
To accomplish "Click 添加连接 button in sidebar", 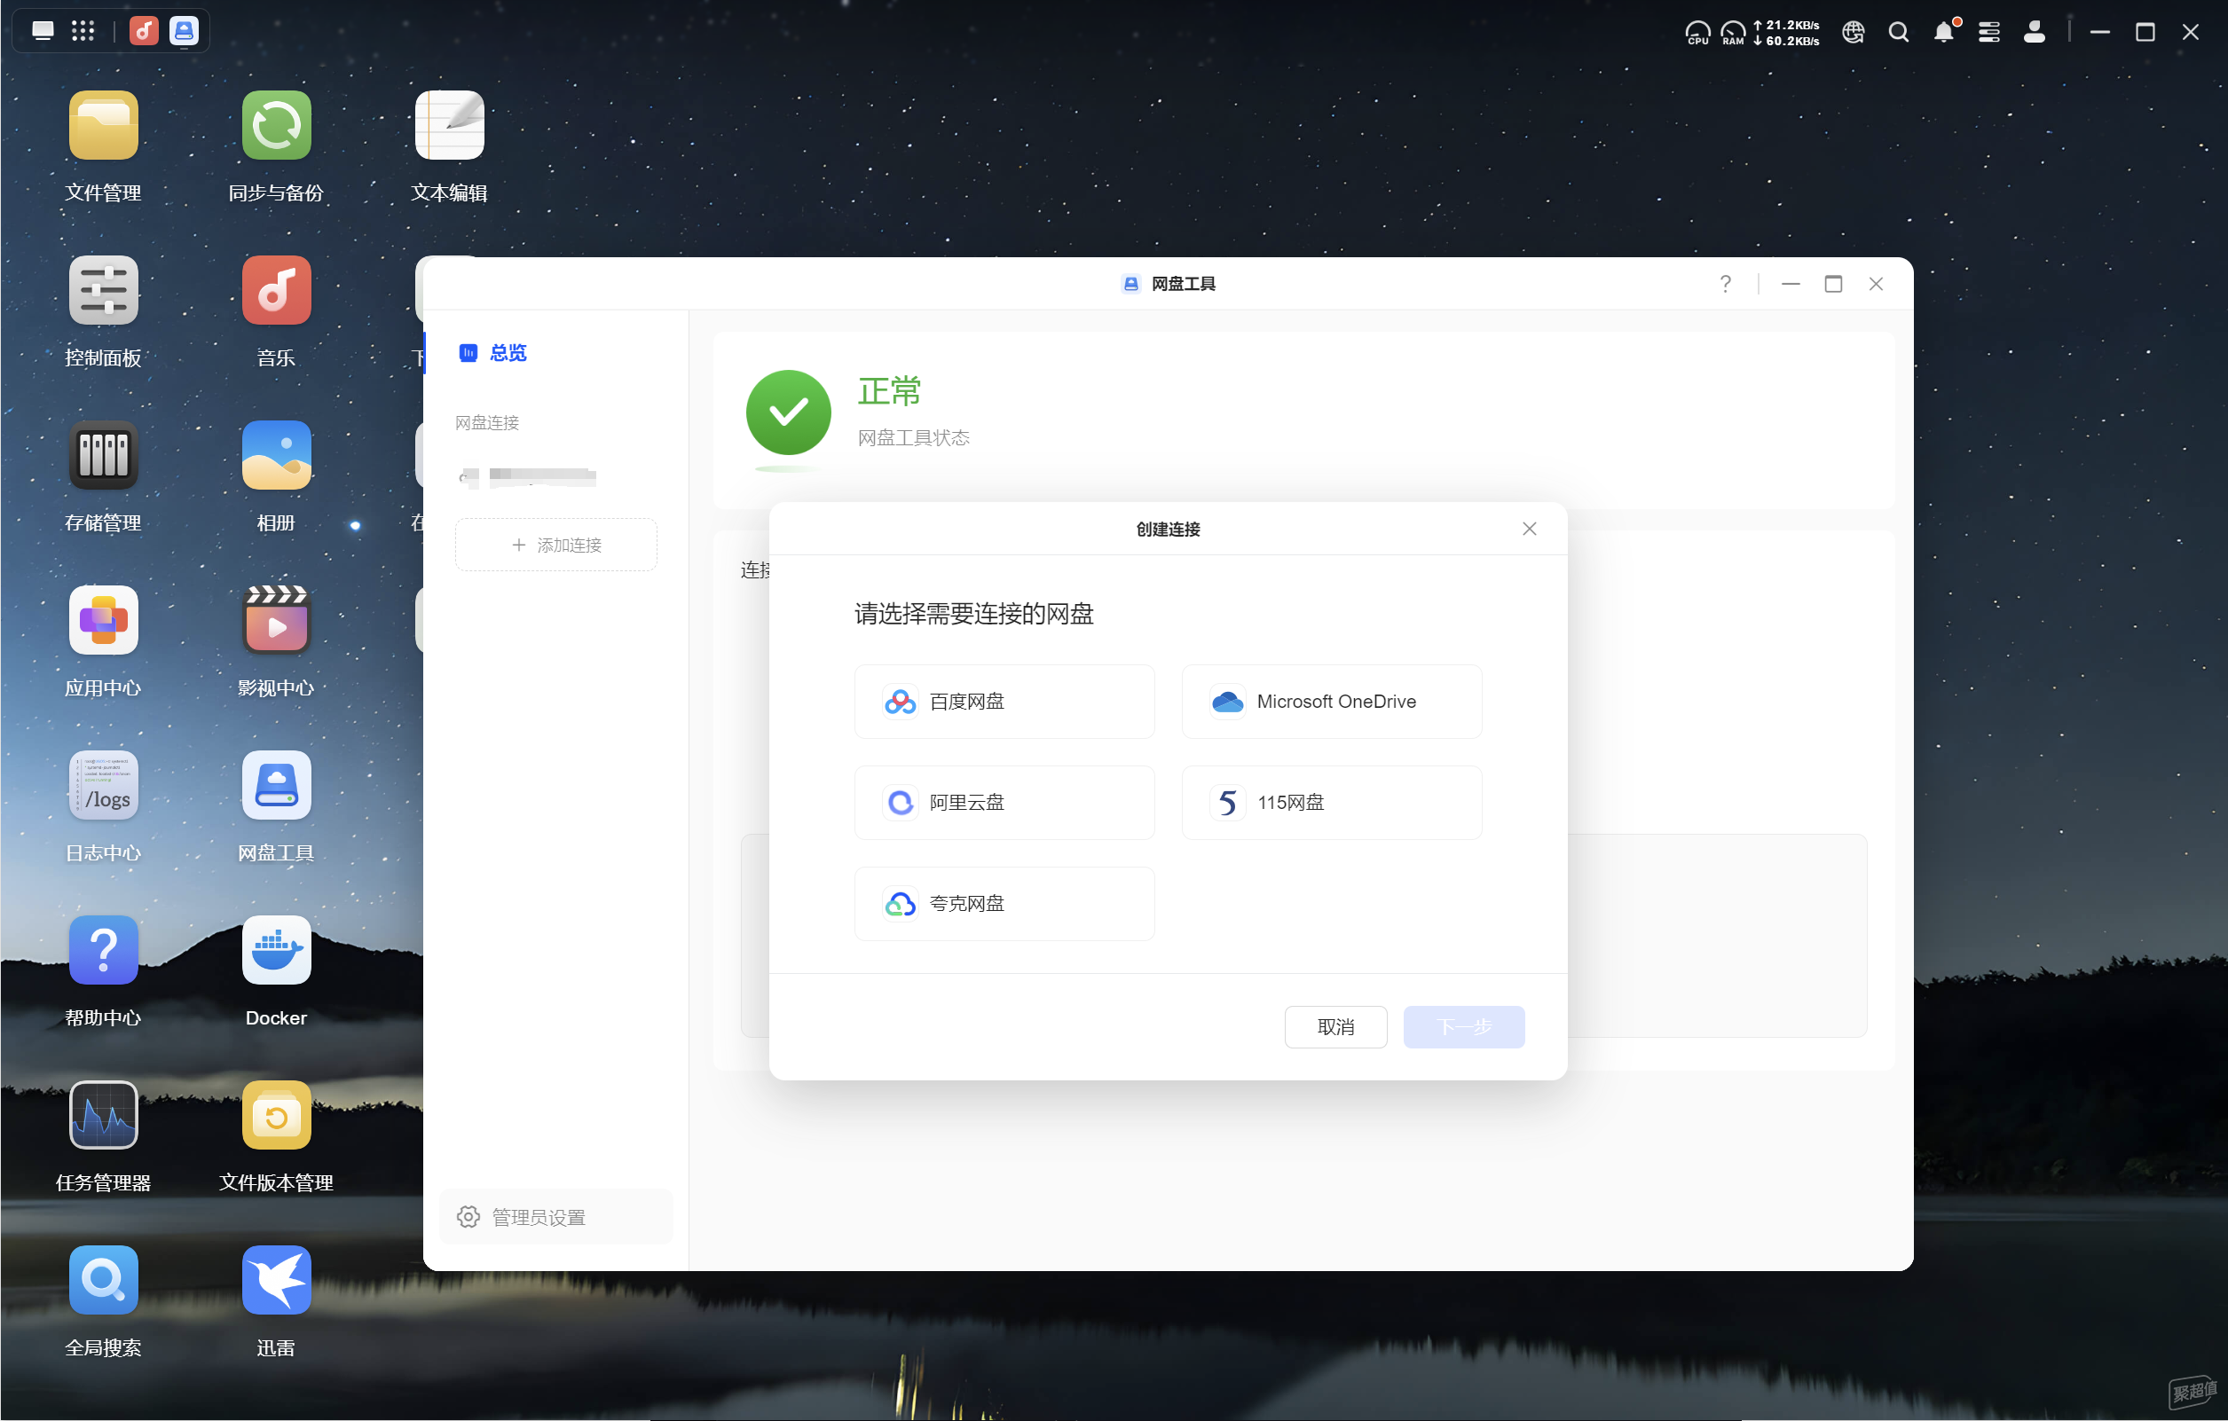I will (x=556, y=545).
